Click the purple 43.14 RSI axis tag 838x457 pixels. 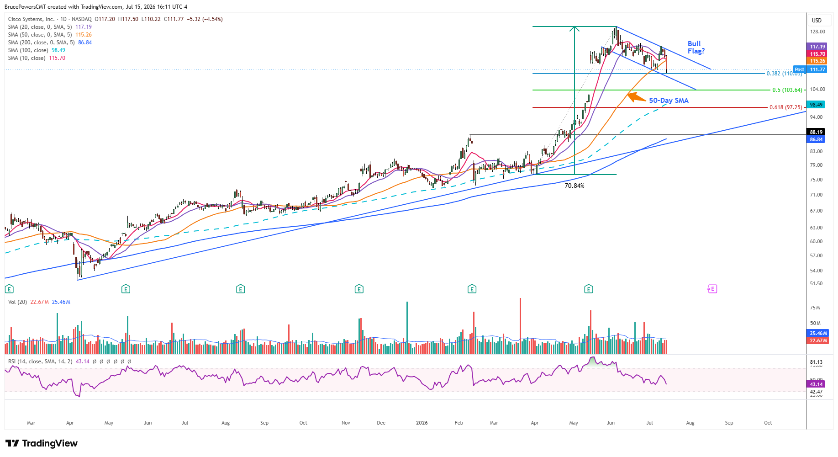coord(817,384)
